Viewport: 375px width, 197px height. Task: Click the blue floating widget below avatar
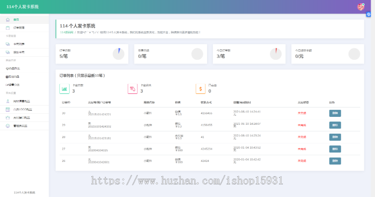(x=369, y=14)
